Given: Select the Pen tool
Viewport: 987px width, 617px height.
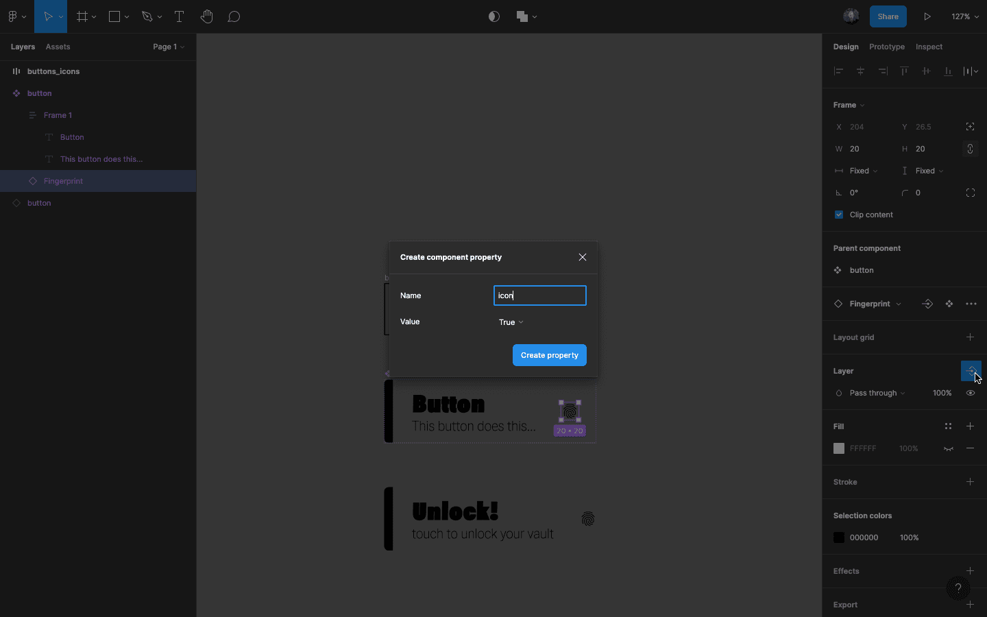Looking at the screenshot, I should [147, 16].
